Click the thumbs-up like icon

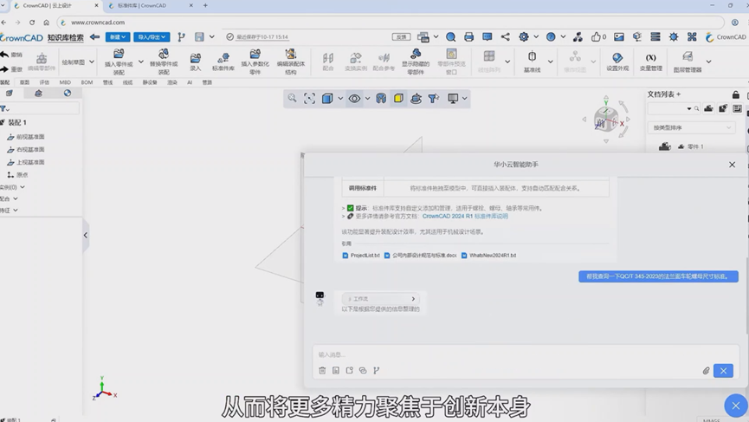[596, 36]
